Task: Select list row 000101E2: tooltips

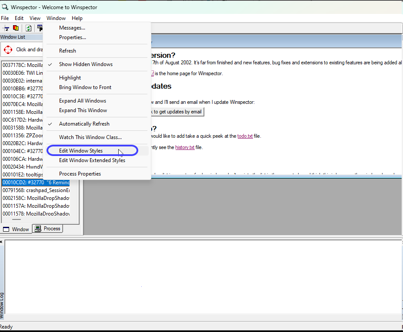Action: tap(23, 175)
